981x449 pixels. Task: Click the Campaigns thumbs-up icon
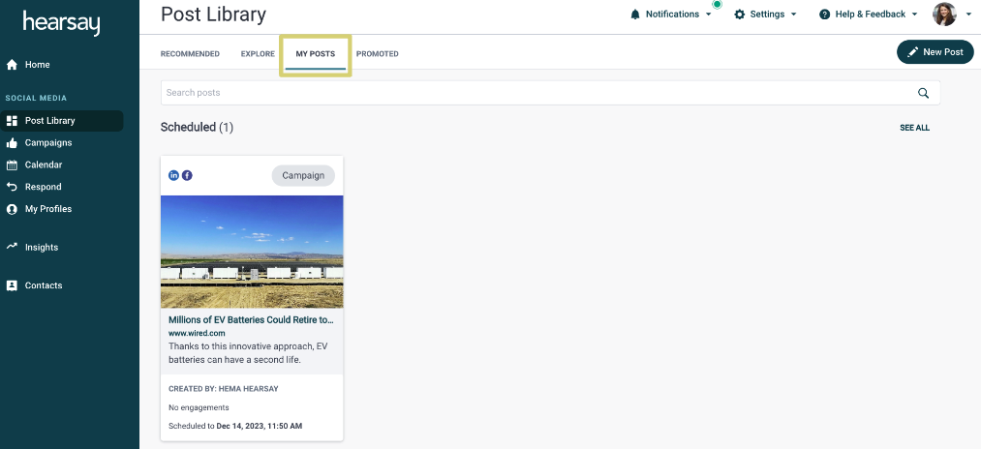coord(12,142)
